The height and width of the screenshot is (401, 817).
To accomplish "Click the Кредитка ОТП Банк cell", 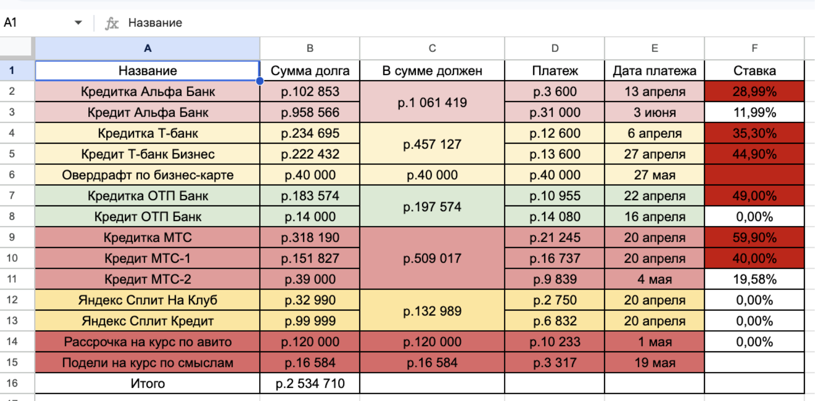I will (x=148, y=196).
